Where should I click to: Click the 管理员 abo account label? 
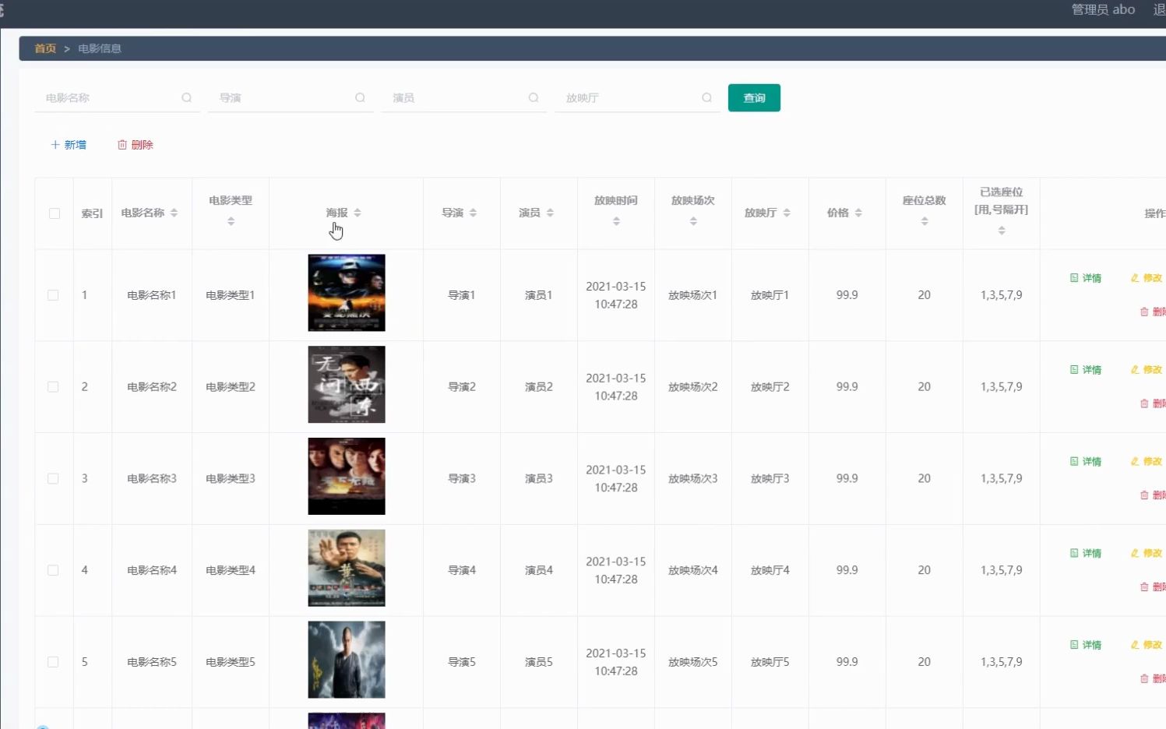1101,9
